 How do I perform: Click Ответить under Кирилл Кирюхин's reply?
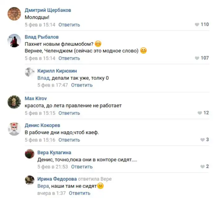point(82,85)
